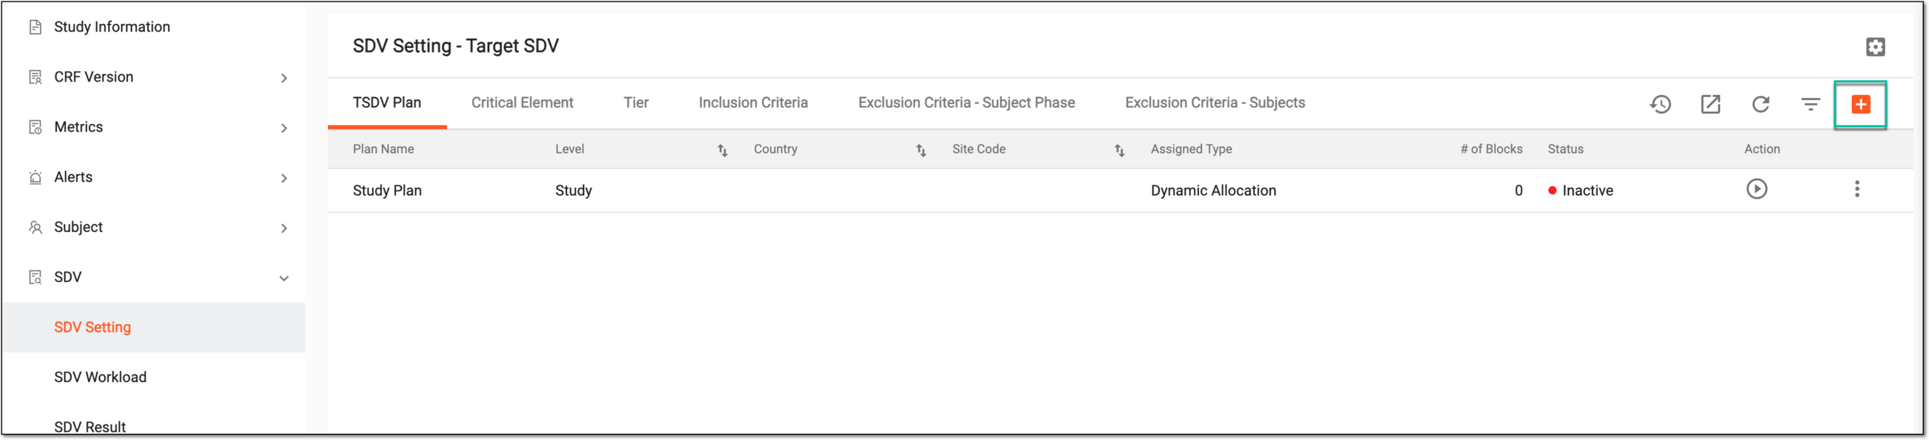Click the add new plan plus icon
The height and width of the screenshot is (440, 1929).
tap(1860, 104)
